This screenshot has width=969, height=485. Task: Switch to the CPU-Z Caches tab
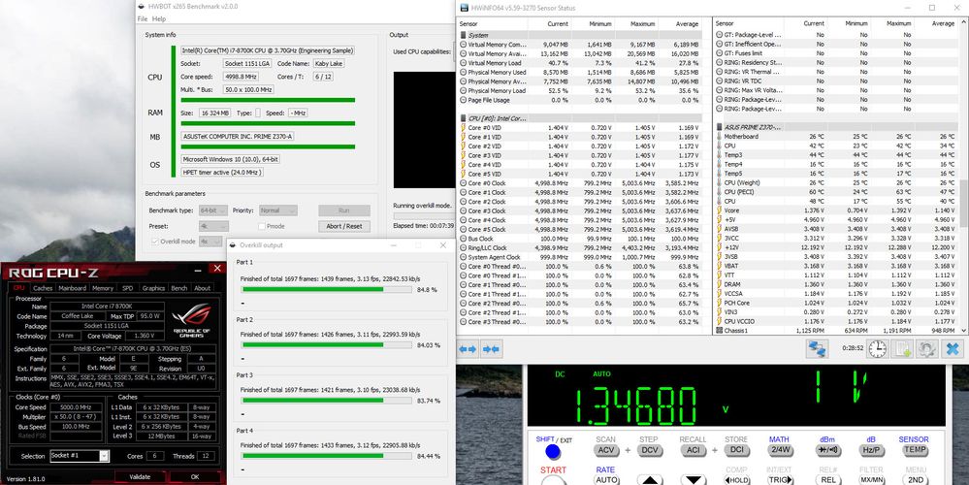[43, 288]
